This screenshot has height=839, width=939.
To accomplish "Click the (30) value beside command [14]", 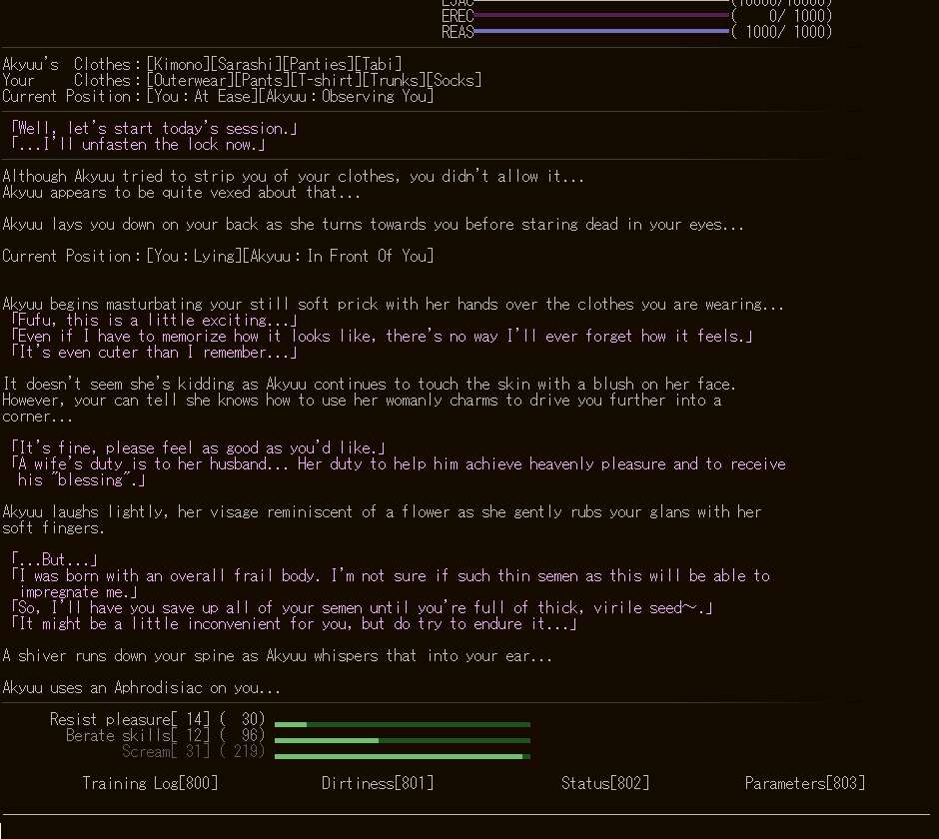I will click(242, 719).
